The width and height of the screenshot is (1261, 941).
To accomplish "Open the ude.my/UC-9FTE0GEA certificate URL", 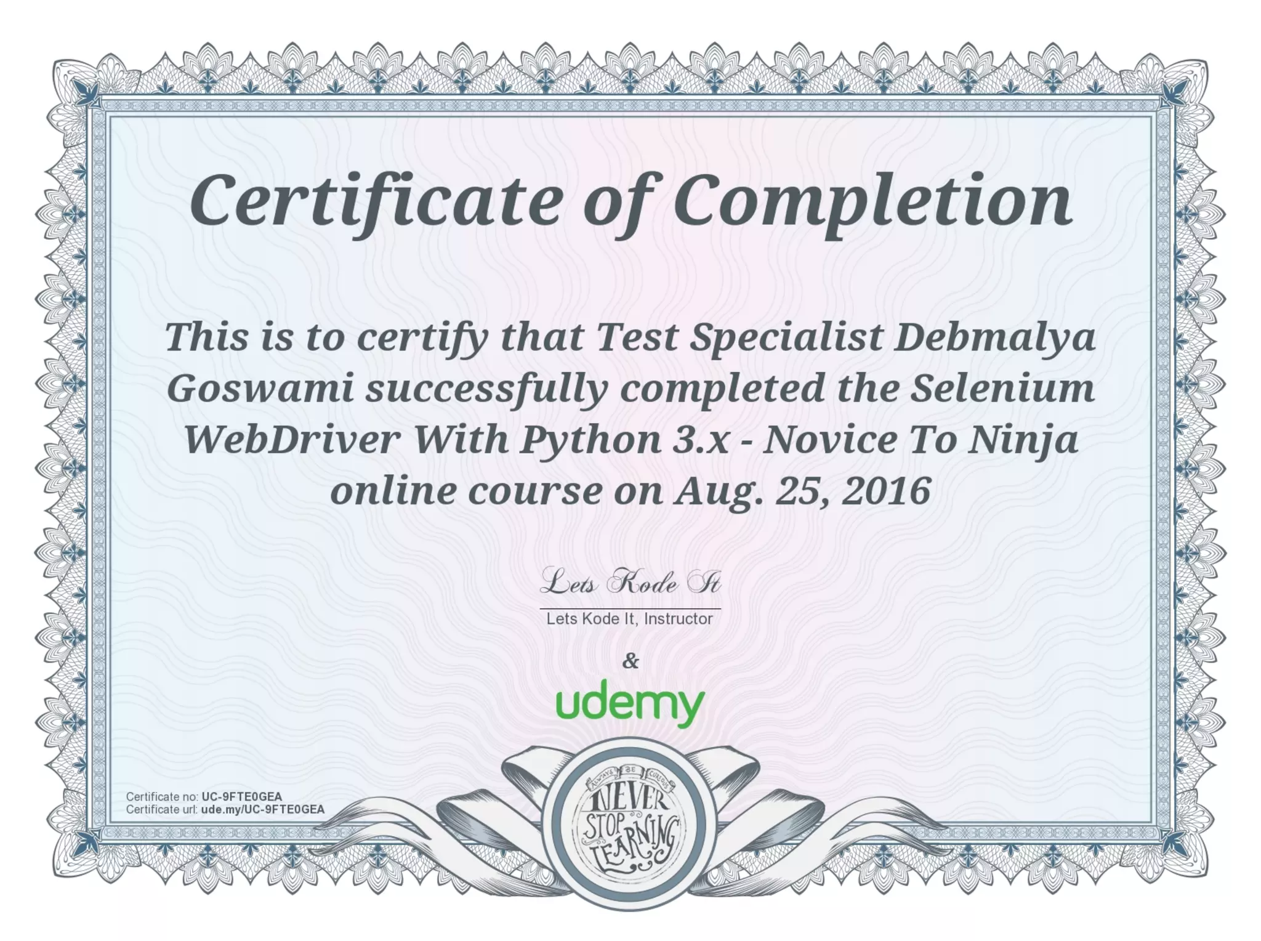I will coord(262,810).
